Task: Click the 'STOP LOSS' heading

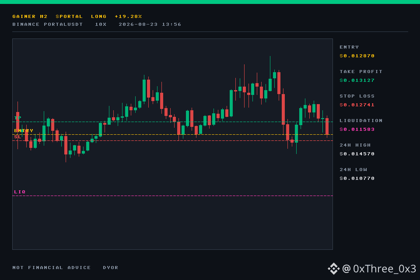Action: coord(357,96)
